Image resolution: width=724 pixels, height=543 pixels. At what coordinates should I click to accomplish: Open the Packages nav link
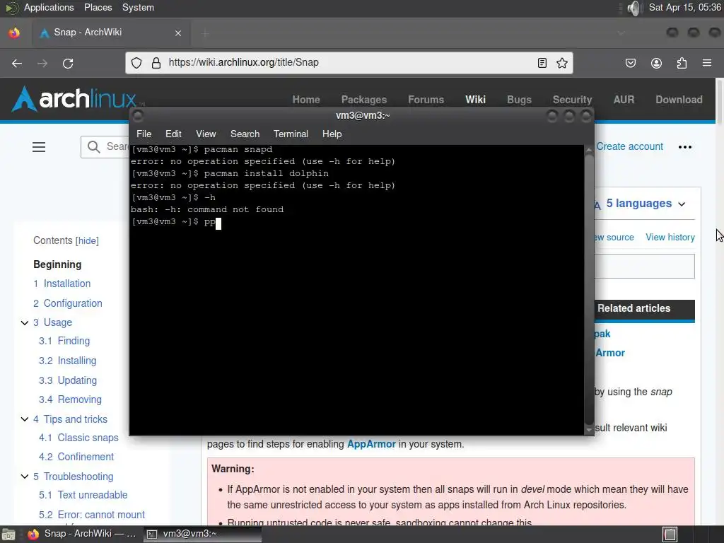(x=364, y=100)
